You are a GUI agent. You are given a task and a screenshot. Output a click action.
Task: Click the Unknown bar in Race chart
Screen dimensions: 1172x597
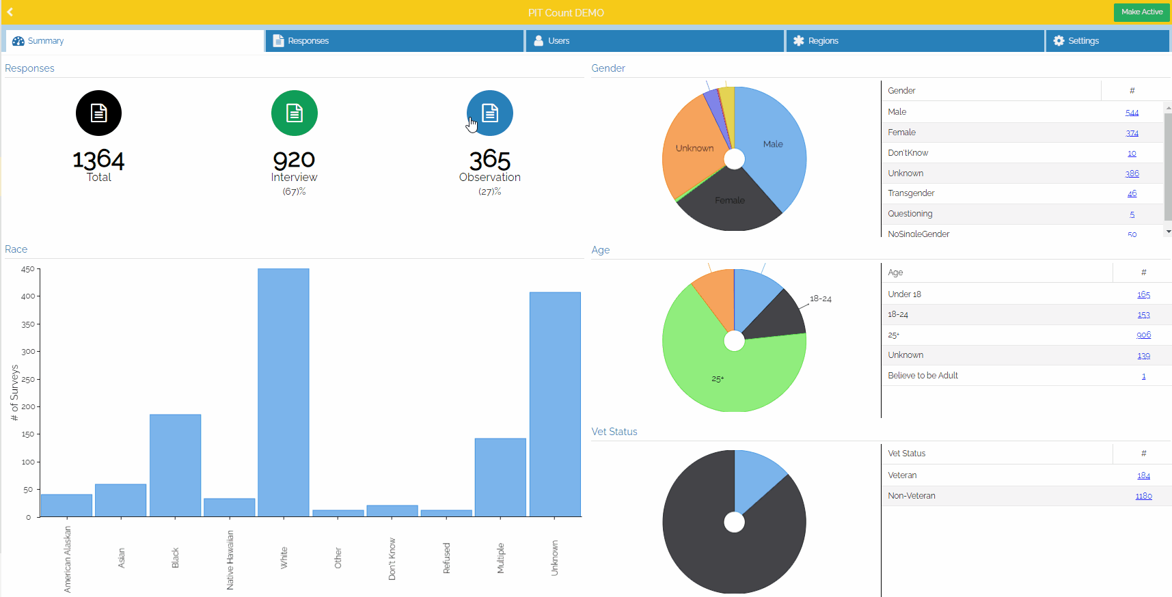(x=555, y=404)
